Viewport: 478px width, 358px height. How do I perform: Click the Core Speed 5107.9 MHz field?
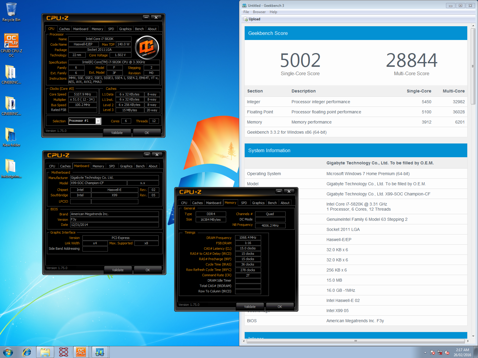coord(83,94)
